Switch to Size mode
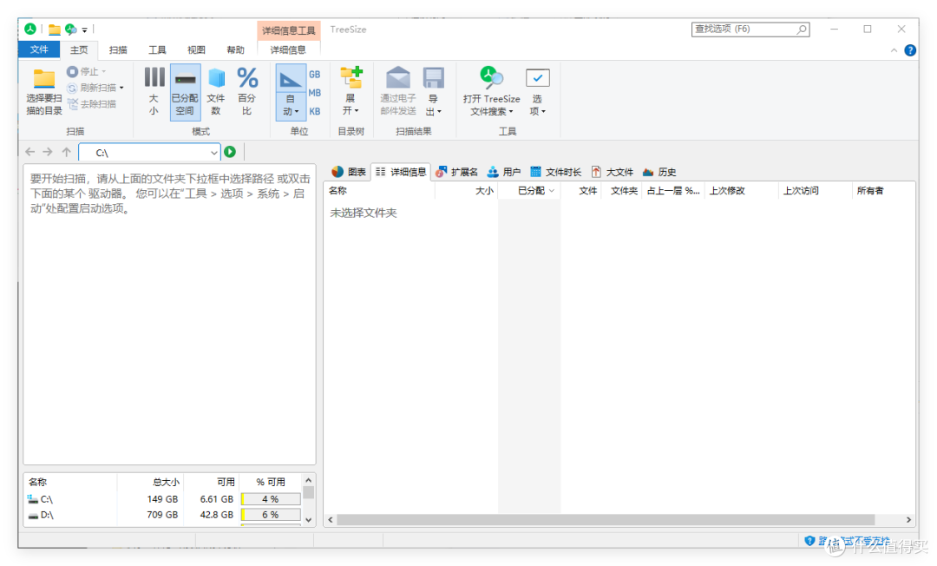Viewport: 937px width, 566px height. tap(154, 91)
